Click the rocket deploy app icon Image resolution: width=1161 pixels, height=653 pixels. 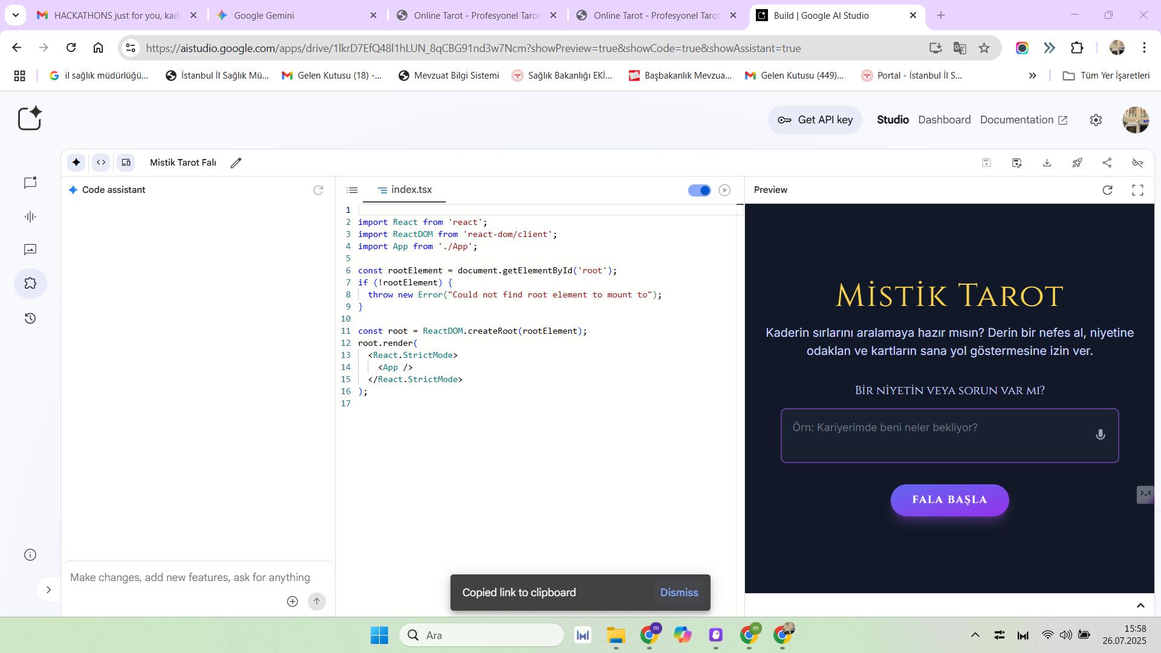click(1077, 163)
